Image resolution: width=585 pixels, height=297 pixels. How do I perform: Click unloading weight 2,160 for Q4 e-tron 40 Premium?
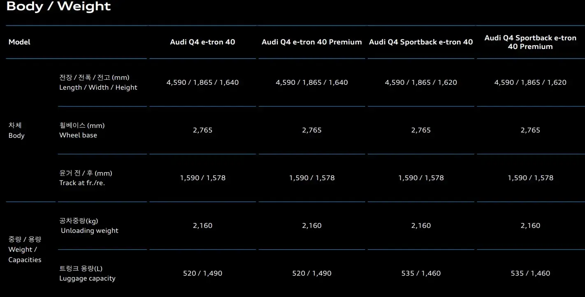312,225
